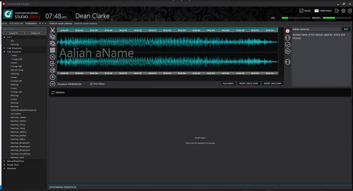The image size is (353, 191).
Task: Collapse the Club Standards tree group
Action: (4, 52)
